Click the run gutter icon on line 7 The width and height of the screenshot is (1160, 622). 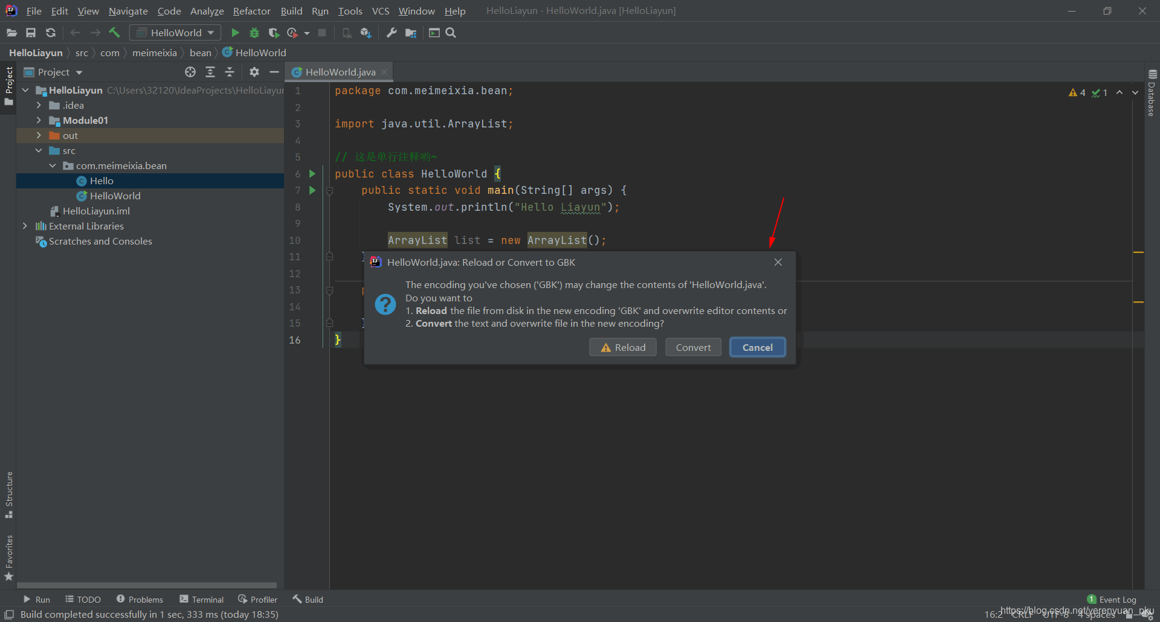click(312, 190)
